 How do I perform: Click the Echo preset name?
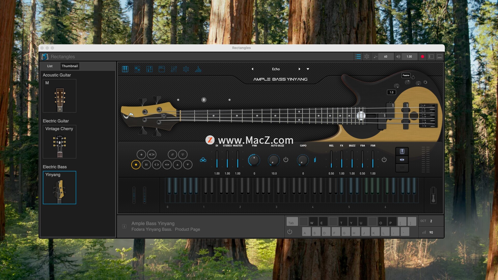(x=276, y=69)
